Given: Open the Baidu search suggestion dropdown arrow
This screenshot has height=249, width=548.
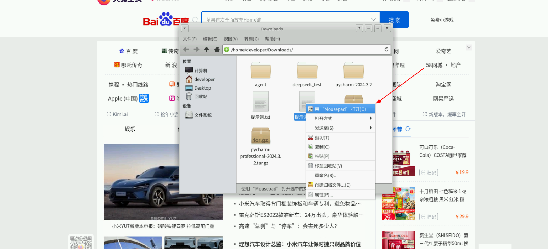Looking at the screenshot, I should pos(374,20).
